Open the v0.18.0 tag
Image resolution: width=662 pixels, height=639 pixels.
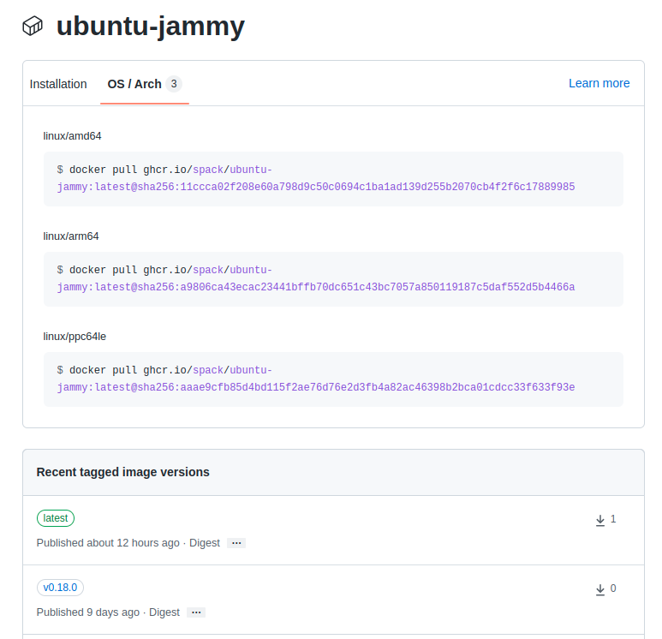(x=60, y=588)
